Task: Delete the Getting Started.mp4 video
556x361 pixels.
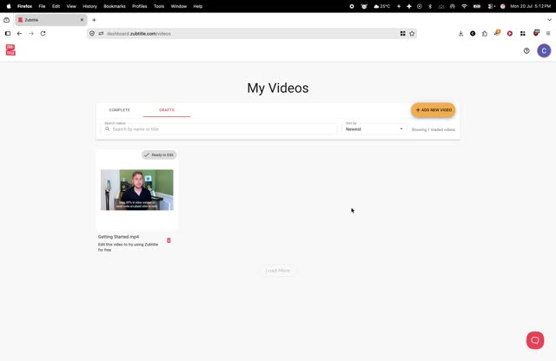Action: [x=169, y=240]
